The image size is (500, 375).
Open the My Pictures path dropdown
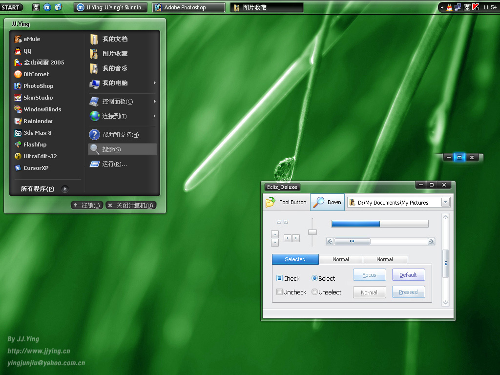click(x=445, y=202)
